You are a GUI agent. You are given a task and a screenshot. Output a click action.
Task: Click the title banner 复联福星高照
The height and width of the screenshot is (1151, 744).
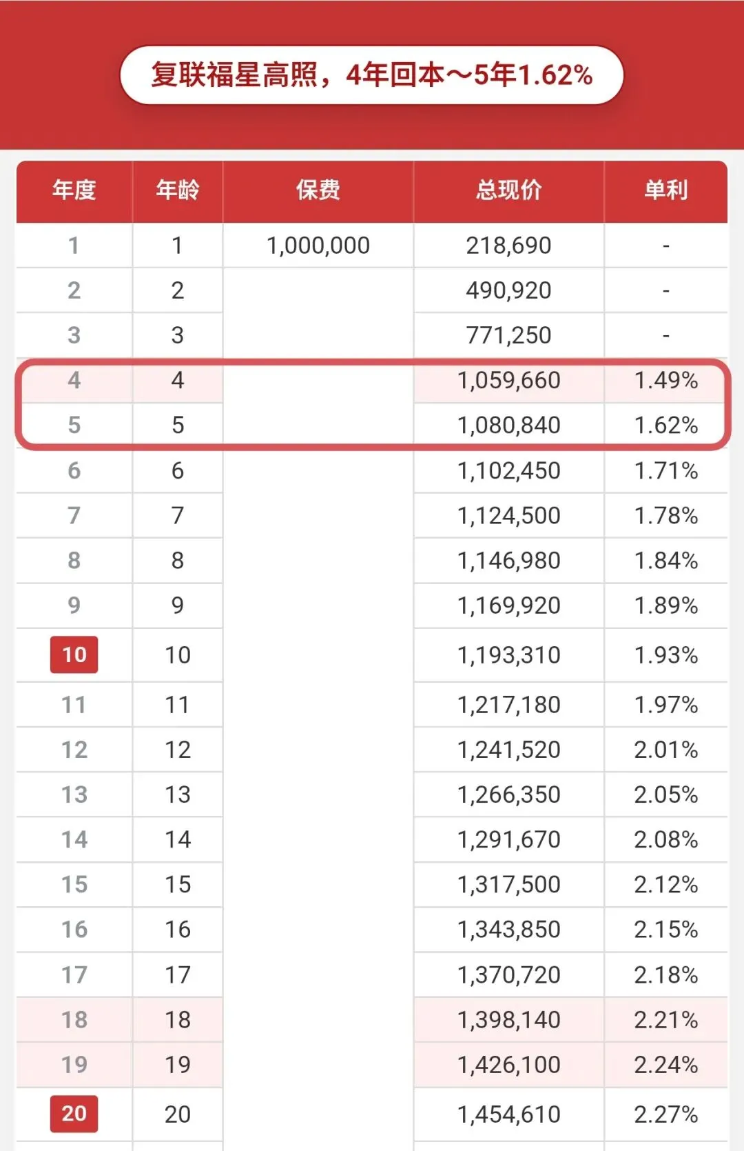pos(372,75)
